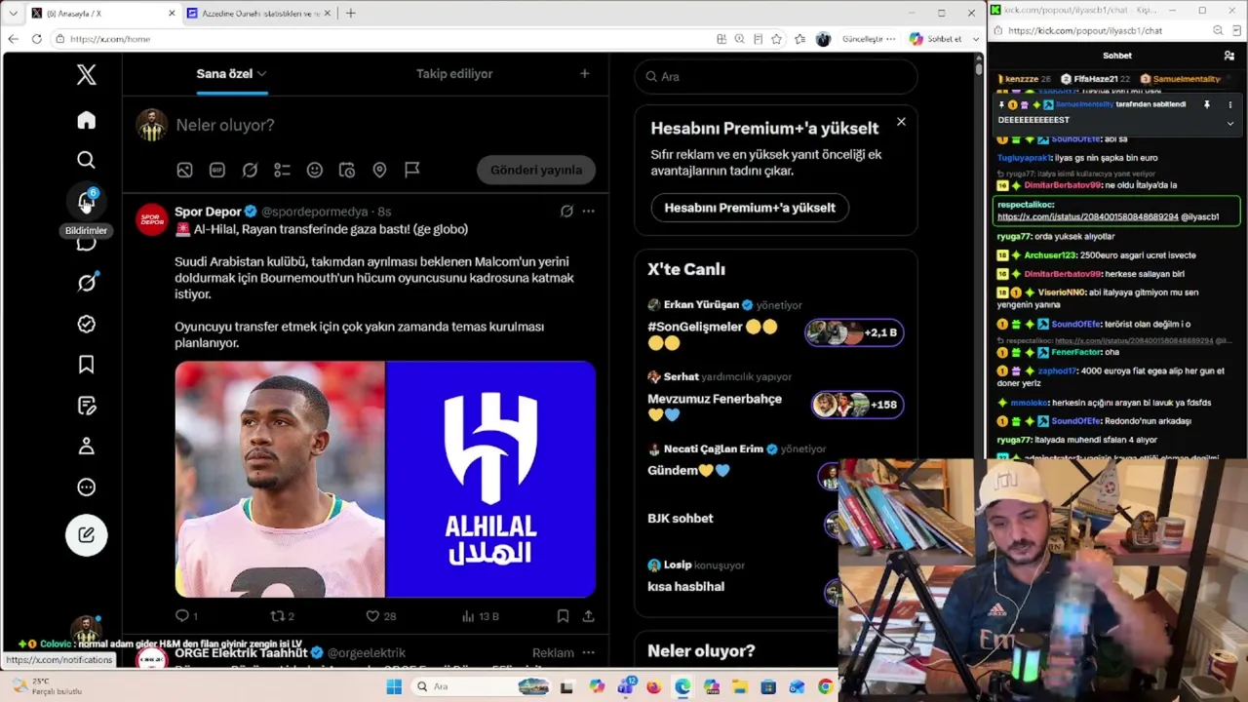Add a poll to the new post
The height and width of the screenshot is (702, 1248).
(282, 170)
